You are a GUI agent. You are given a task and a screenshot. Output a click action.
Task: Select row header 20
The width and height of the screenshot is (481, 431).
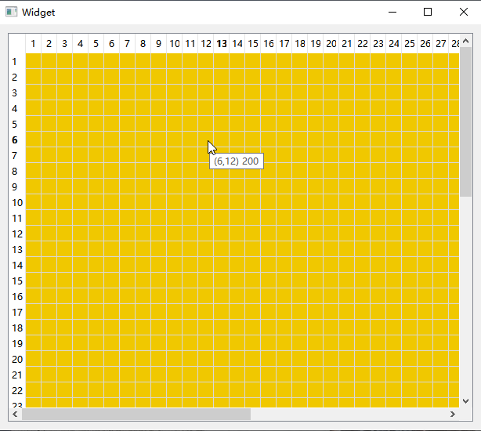pyautogui.click(x=17, y=359)
